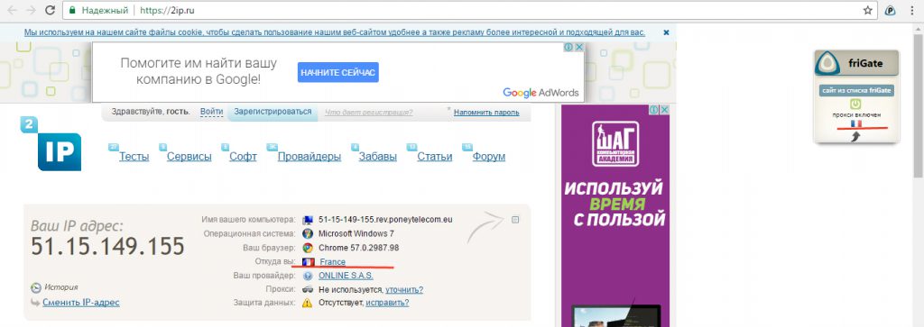Image resolution: width=924 pixels, height=327 pixels.
Task: Click the ONLINE S.A.S. provider icon
Action: click(x=307, y=276)
